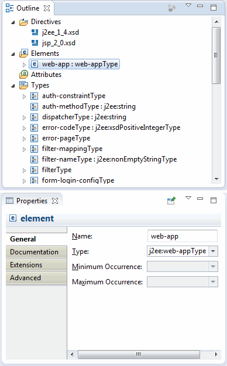Click the jsp_2_0.xsd file icon
The width and height of the screenshot is (227, 366).
point(35,43)
